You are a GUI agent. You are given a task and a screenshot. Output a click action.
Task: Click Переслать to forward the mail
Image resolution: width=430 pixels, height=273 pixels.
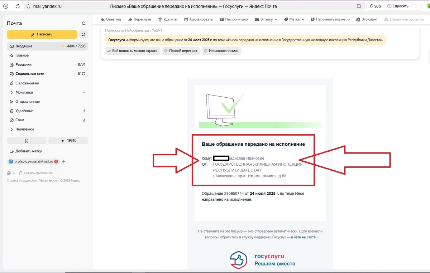tap(140, 19)
